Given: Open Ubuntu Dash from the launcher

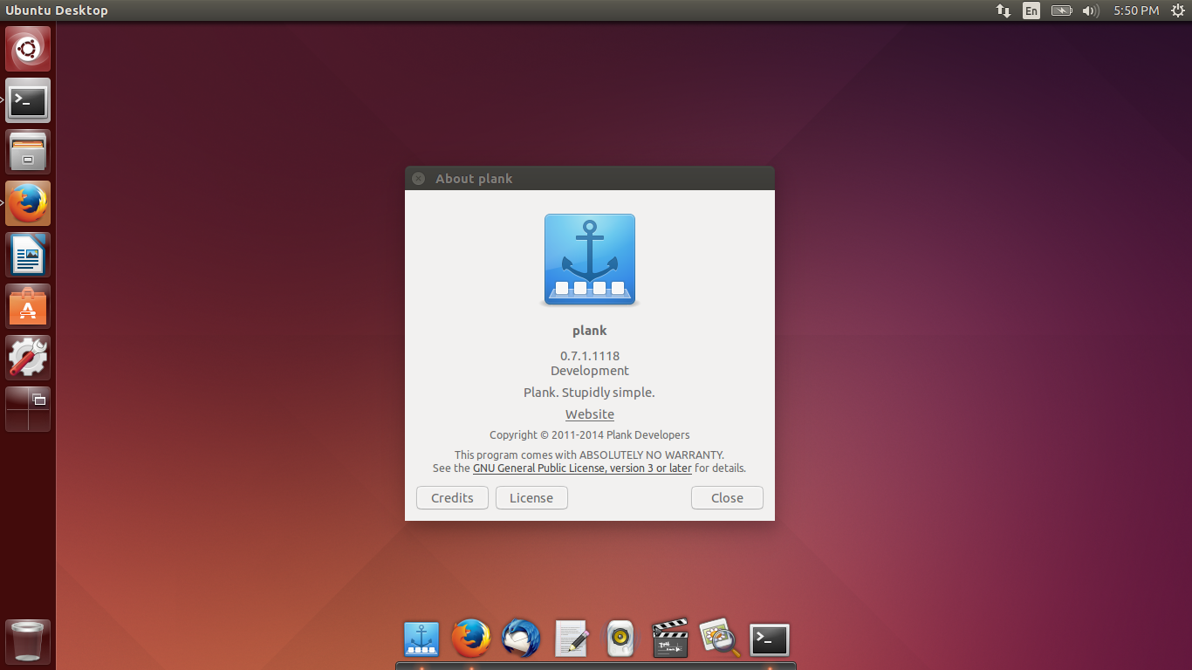Looking at the screenshot, I should coord(28,49).
